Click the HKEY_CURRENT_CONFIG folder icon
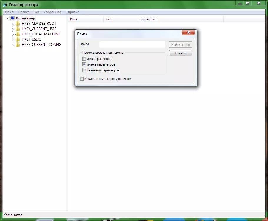The width and height of the screenshot is (268, 221). (18, 45)
